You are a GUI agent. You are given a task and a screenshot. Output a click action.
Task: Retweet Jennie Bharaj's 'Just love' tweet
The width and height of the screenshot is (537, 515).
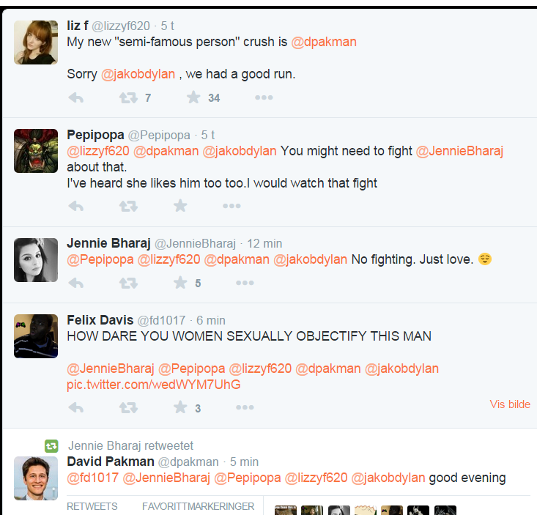(x=128, y=283)
